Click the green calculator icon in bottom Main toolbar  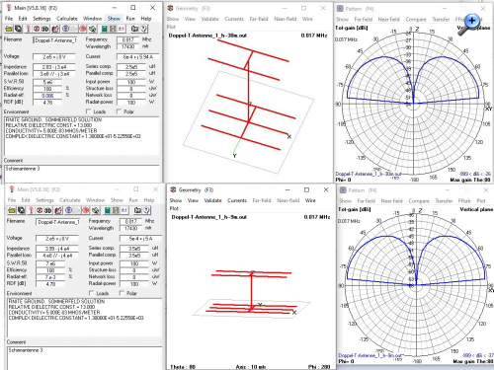point(107,210)
